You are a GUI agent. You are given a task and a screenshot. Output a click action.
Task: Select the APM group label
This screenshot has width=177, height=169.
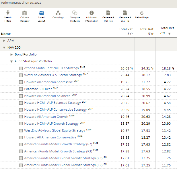11,41
